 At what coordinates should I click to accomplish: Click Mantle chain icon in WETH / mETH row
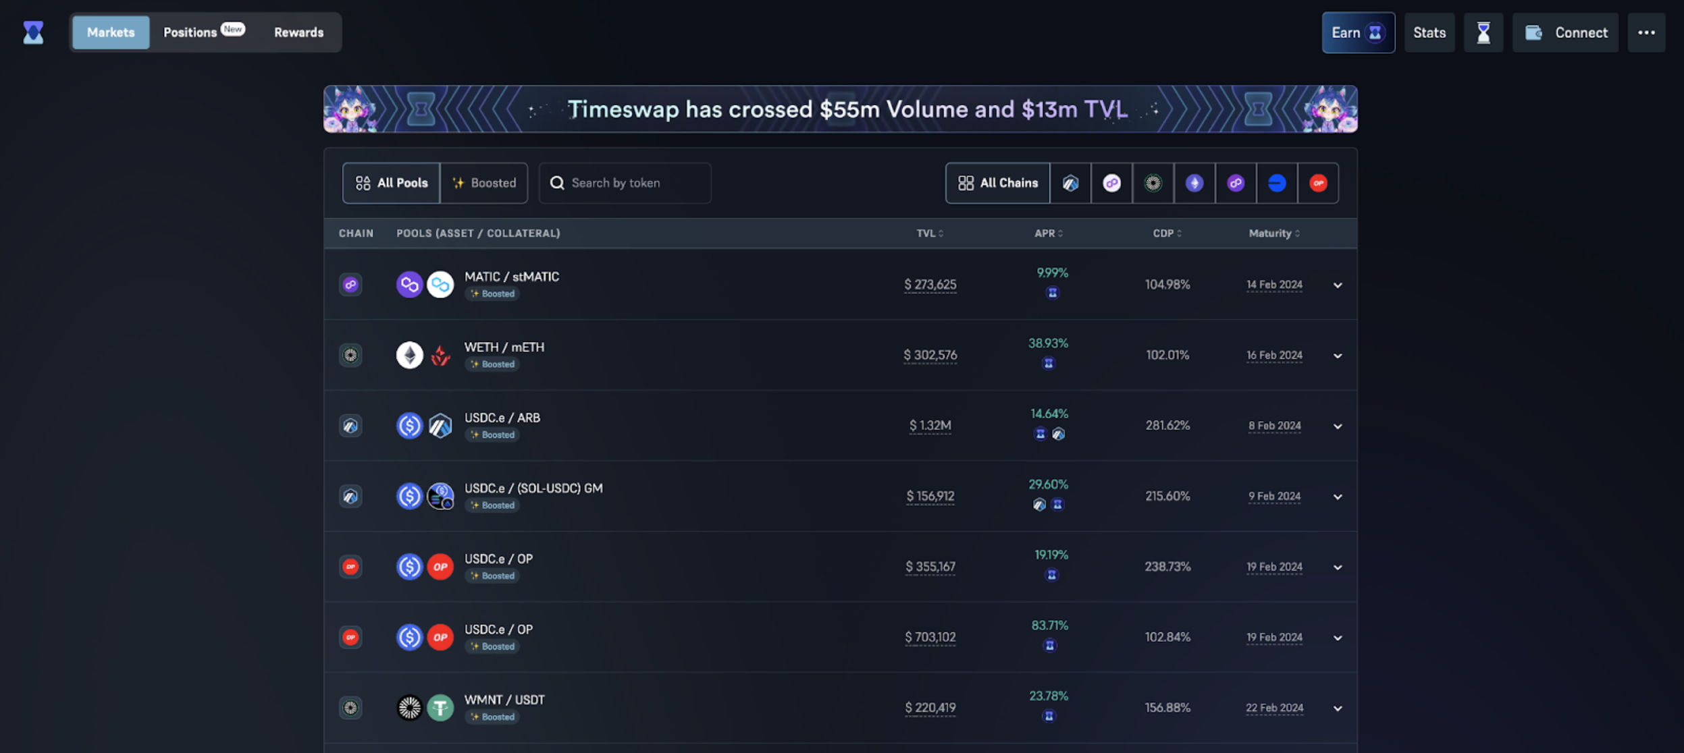click(x=350, y=355)
